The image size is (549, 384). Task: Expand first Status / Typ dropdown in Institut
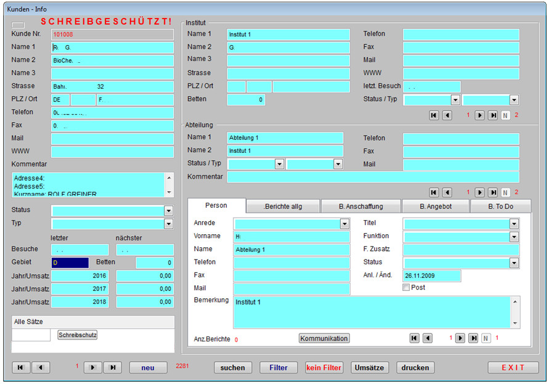tap(455, 100)
